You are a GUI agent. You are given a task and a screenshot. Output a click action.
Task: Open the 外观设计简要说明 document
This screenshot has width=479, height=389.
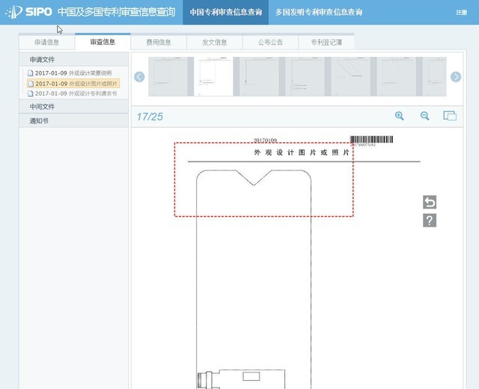73,73
